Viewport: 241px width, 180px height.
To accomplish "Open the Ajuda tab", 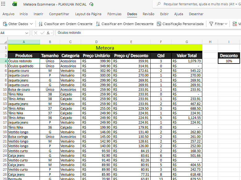I will pyautogui.click(x=179, y=14).
